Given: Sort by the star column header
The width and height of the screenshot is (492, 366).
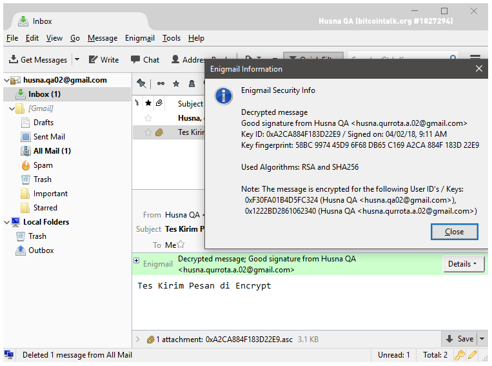Looking at the screenshot, I should tap(148, 103).
